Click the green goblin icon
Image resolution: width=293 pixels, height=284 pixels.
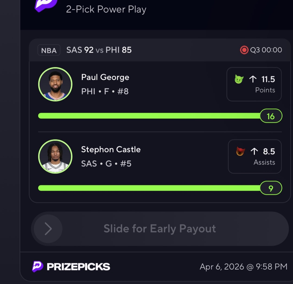click(239, 79)
